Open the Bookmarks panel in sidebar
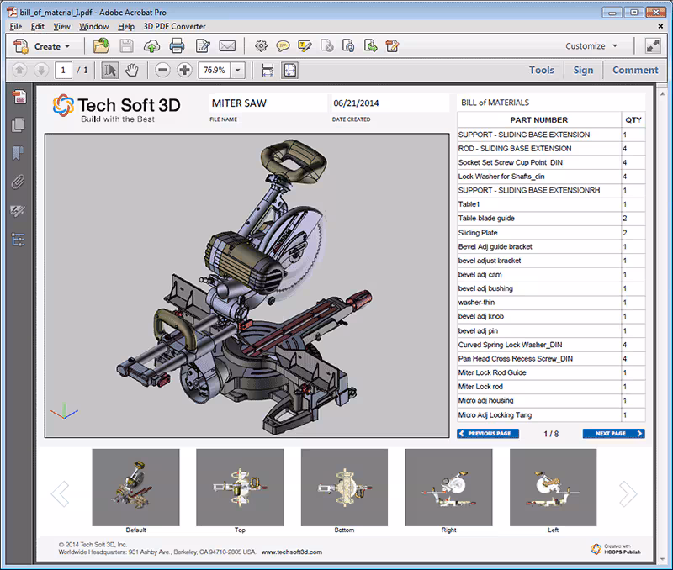673x570 pixels. tap(18, 153)
